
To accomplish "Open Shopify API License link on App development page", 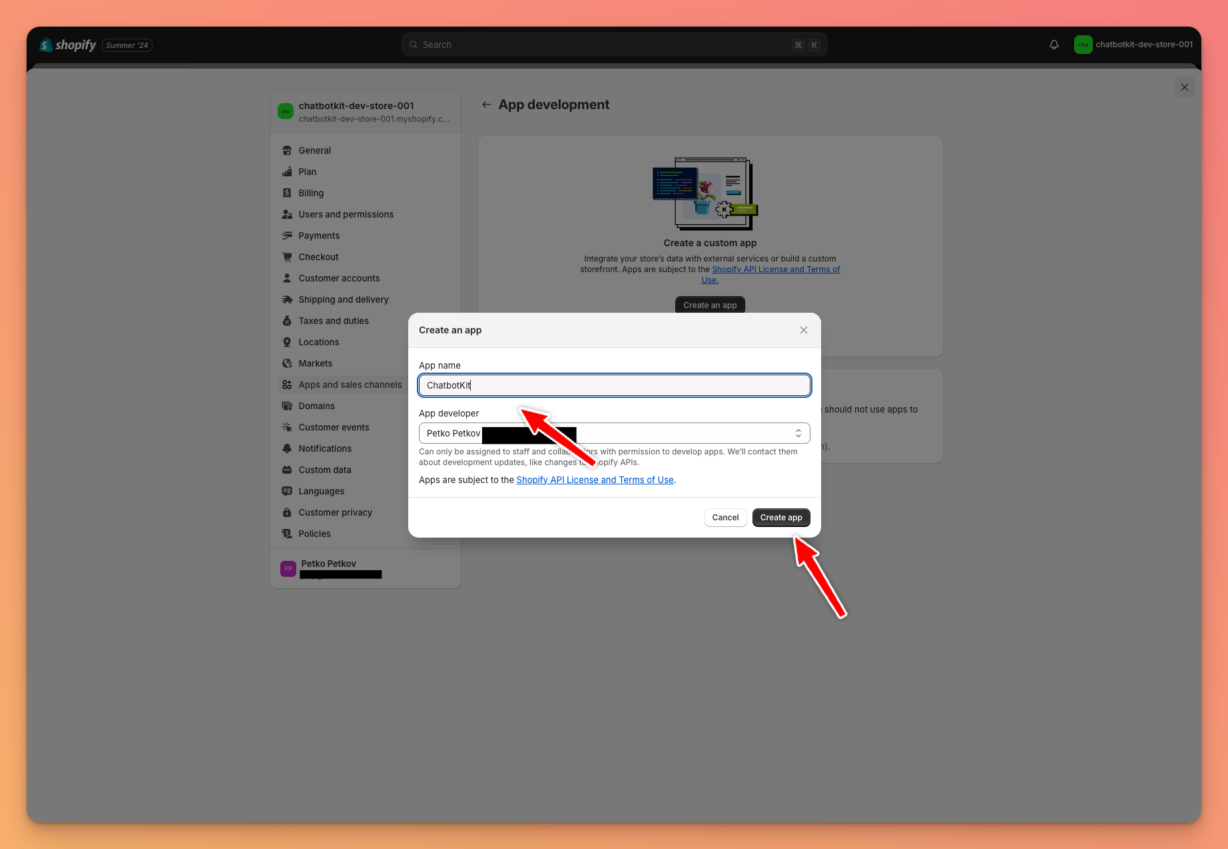I will 775,269.
